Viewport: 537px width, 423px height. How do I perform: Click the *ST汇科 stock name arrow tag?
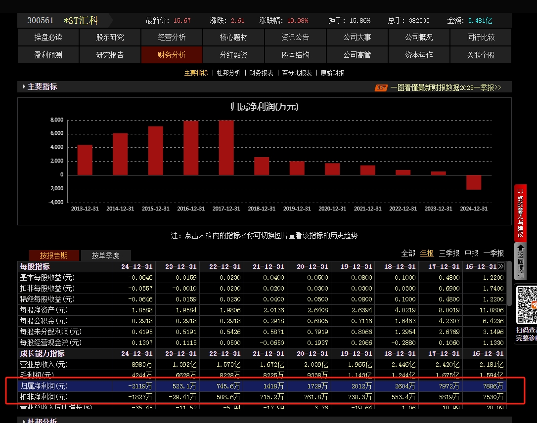[85, 21]
